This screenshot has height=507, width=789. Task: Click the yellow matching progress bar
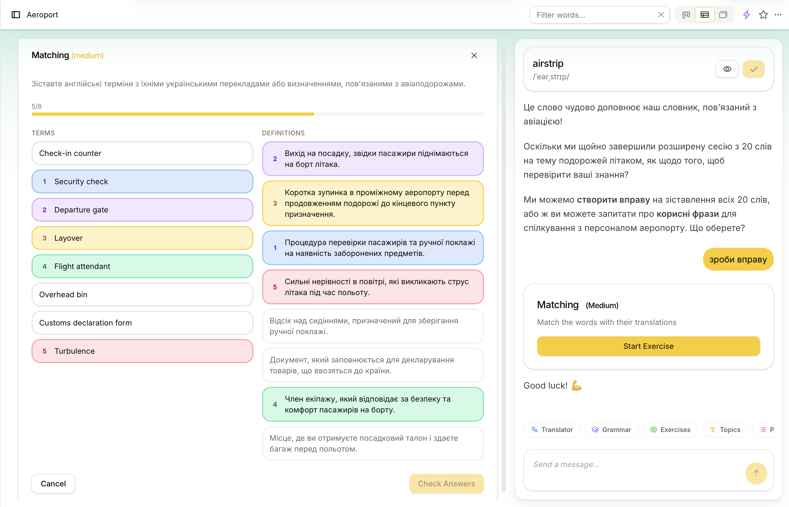pos(173,114)
